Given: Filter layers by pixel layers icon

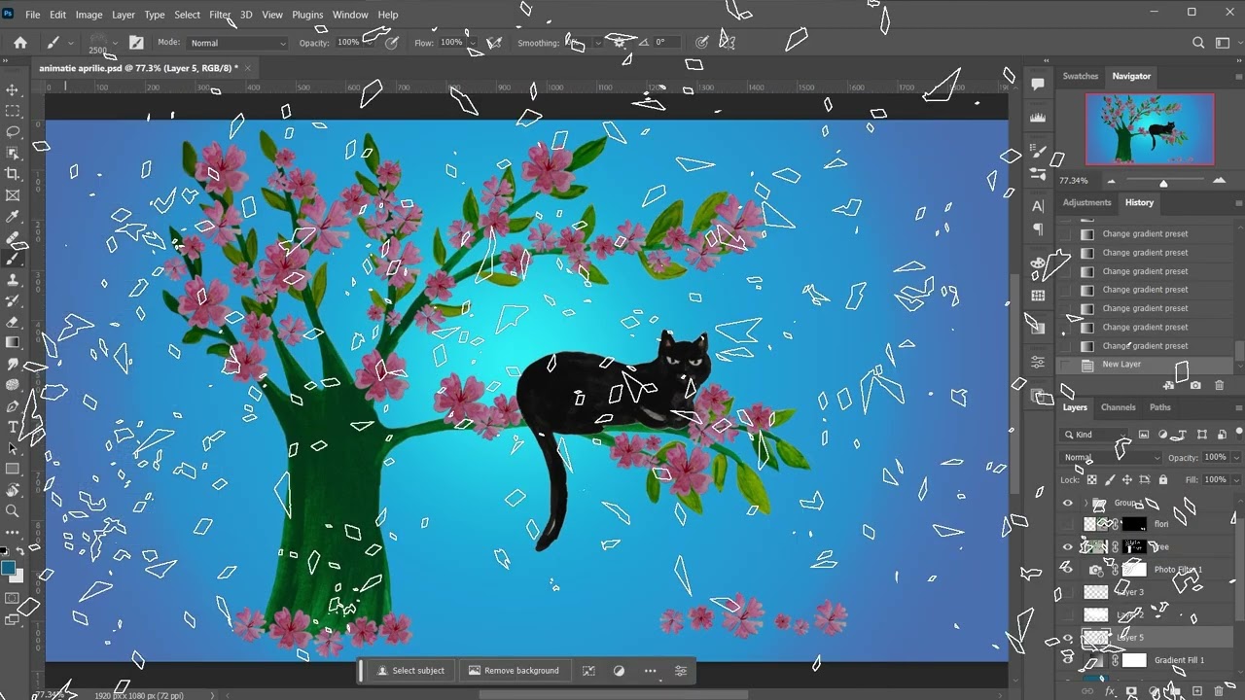Looking at the screenshot, I should point(1144,435).
